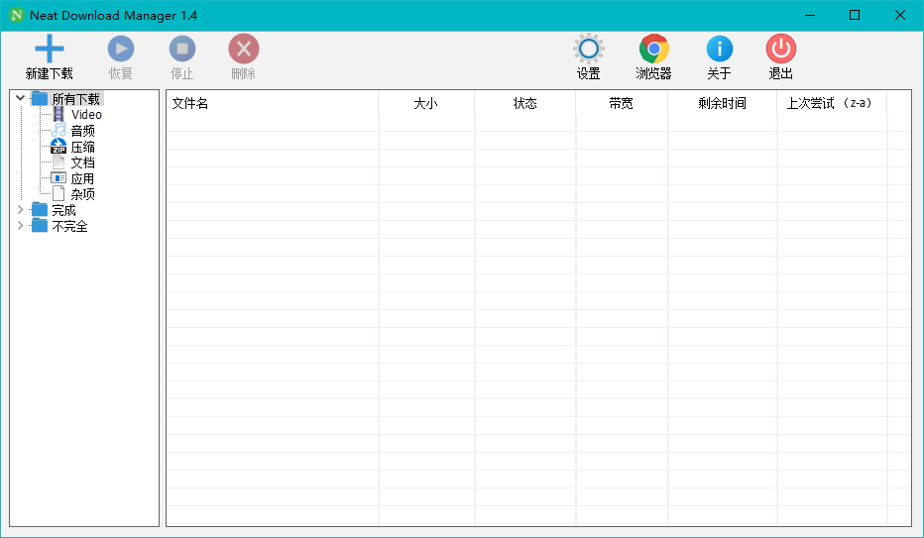
Task: Click the Delete (删除) red X icon
Action: point(243,49)
